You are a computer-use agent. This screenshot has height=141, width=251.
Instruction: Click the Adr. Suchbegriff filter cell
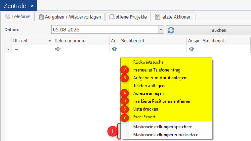148,49
